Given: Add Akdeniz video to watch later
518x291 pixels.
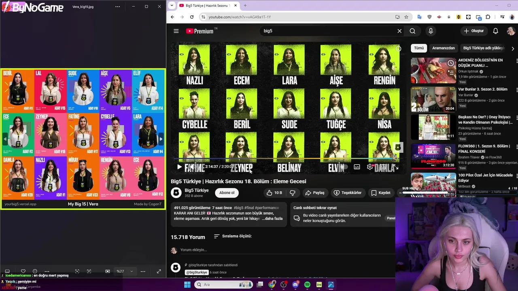Looking at the screenshot, I should [450, 63].
